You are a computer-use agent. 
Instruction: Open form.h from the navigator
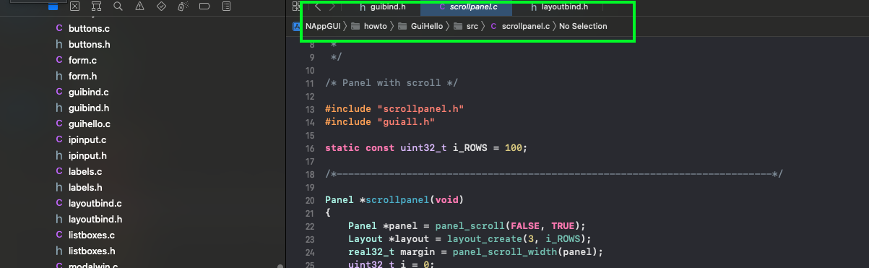click(x=77, y=76)
